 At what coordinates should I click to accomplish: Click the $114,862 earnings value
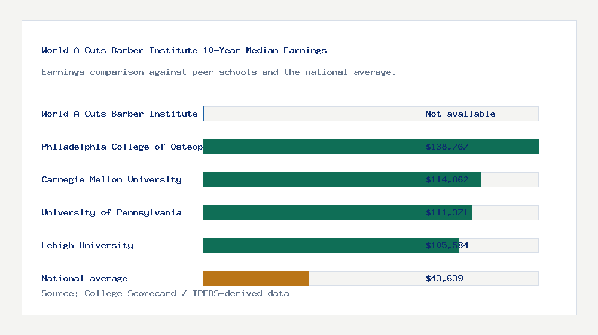(447, 179)
